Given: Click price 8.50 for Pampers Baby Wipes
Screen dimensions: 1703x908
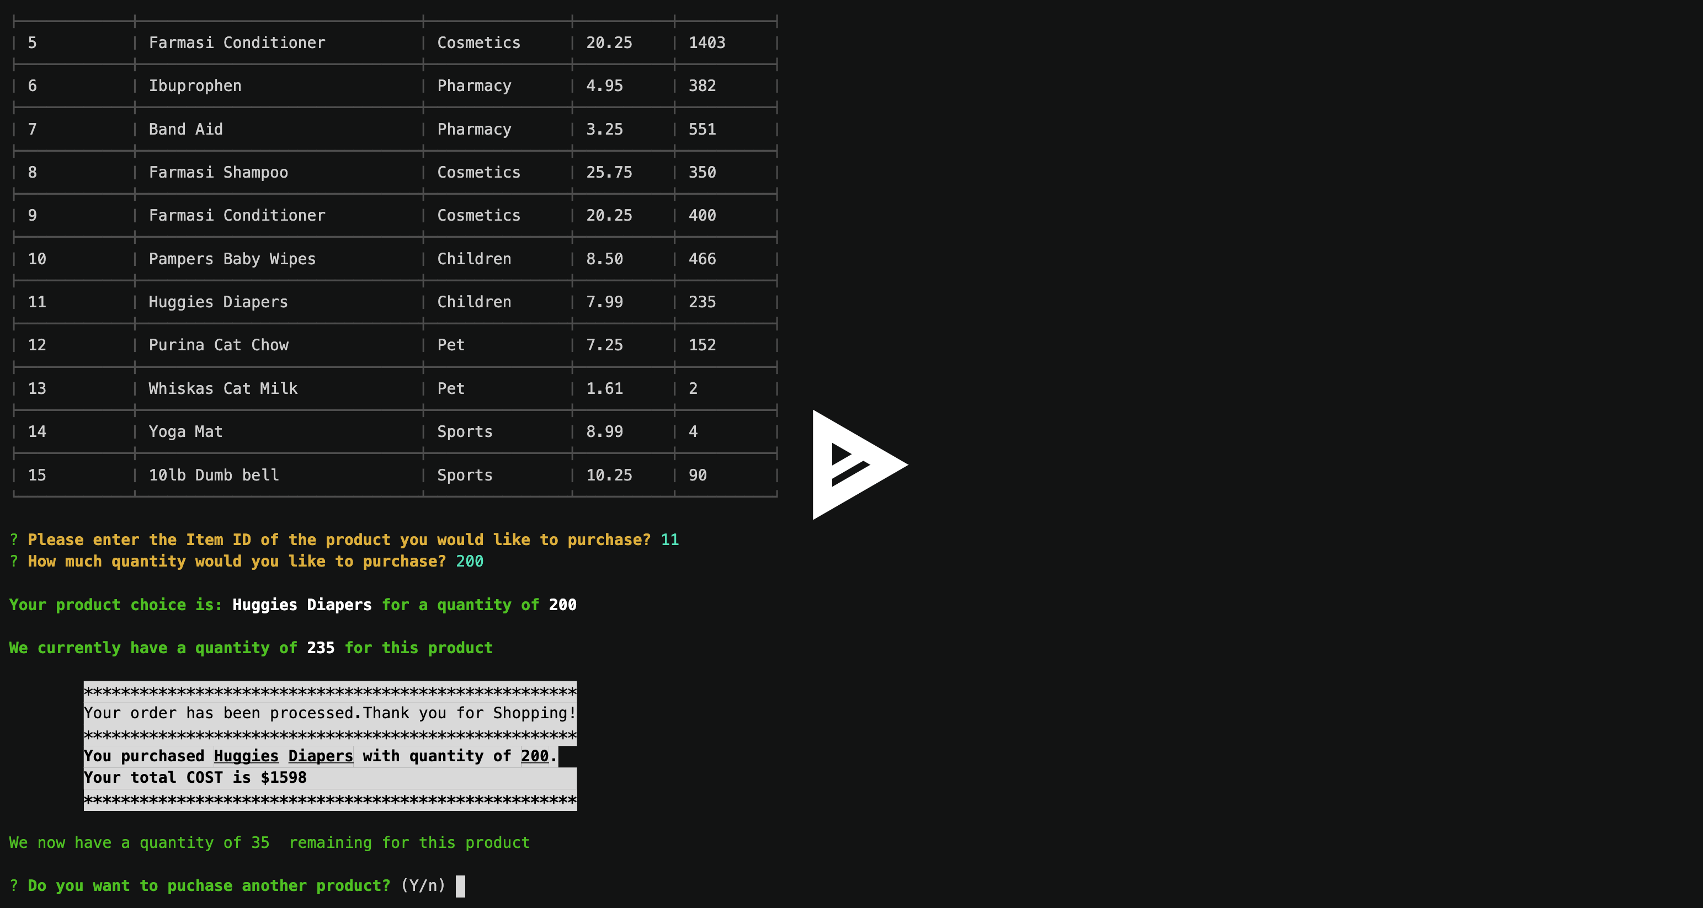Looking at the screenshot, I should [x=604, y=259].
